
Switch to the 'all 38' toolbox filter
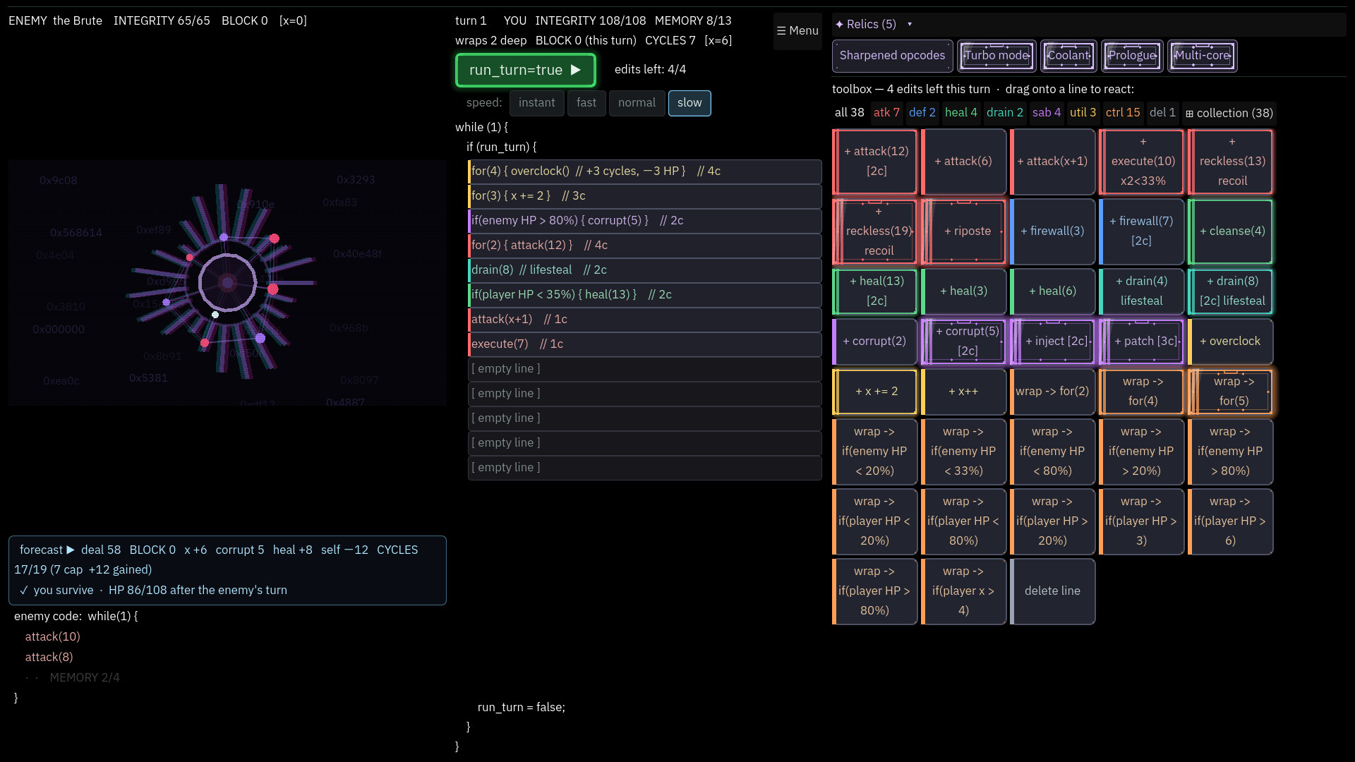[x=850, y=113]
